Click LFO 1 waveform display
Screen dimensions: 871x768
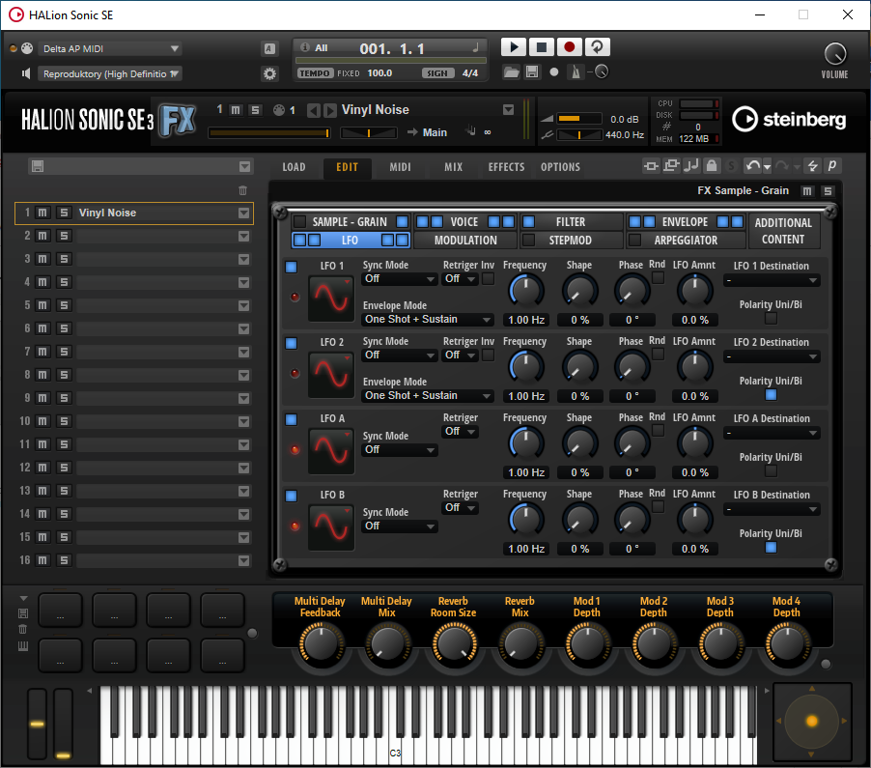point(331,299)
